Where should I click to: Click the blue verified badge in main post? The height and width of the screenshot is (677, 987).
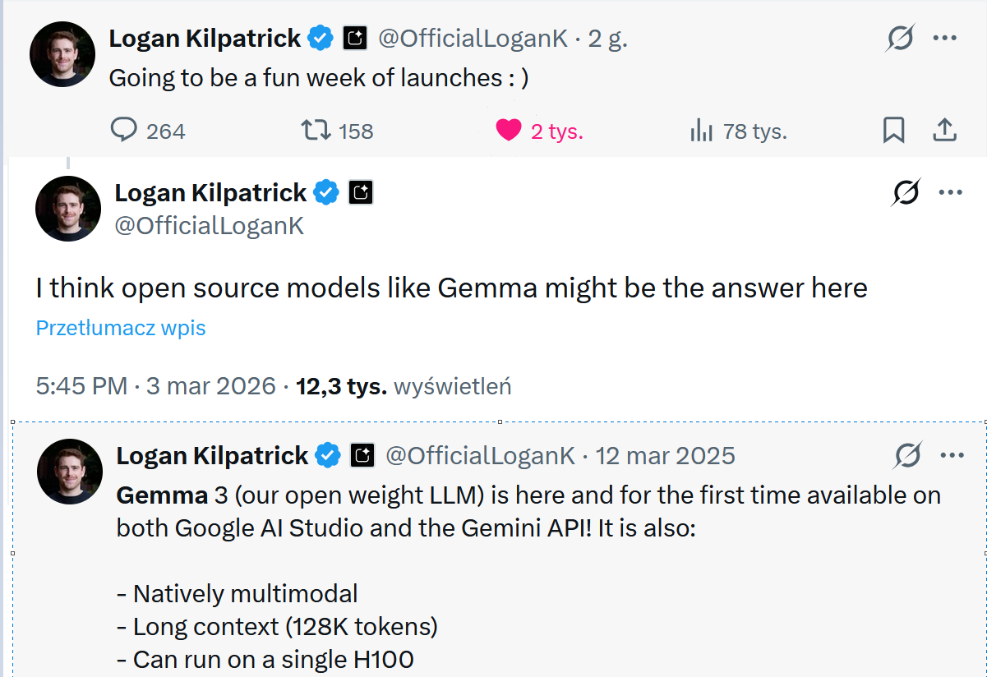pyautogui.click(x=327, y=193)
